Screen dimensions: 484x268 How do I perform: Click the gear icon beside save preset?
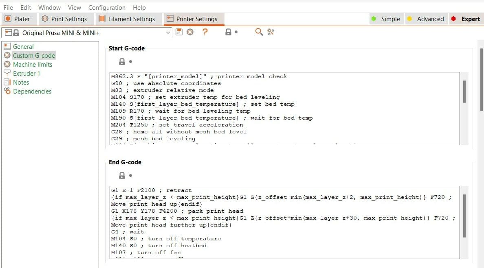[190, 32]
